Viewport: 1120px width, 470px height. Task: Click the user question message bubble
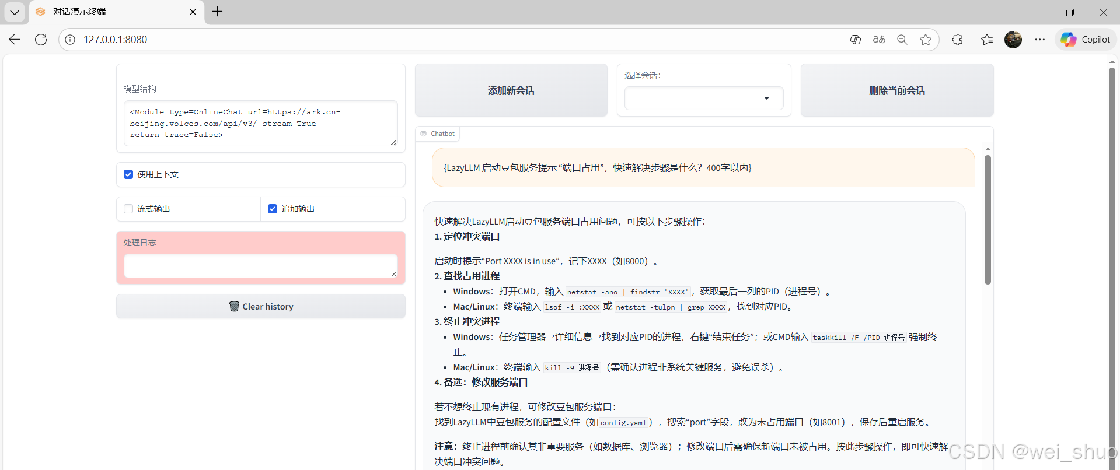point(703,167)
